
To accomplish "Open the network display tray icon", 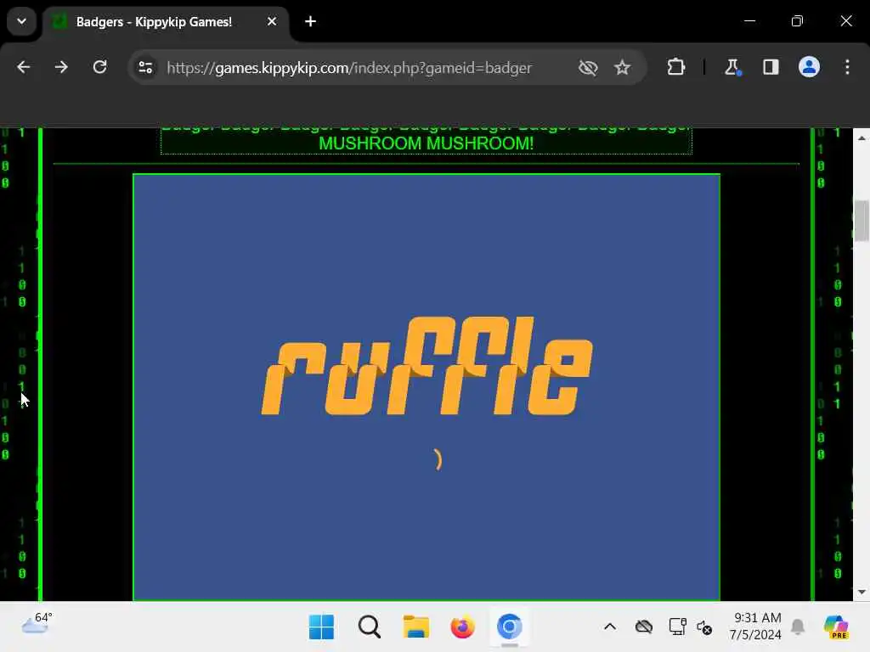I will [677, 627].
